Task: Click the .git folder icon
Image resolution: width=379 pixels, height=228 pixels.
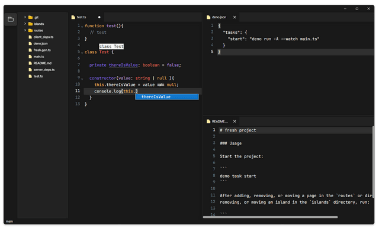Action: [30, 17]
